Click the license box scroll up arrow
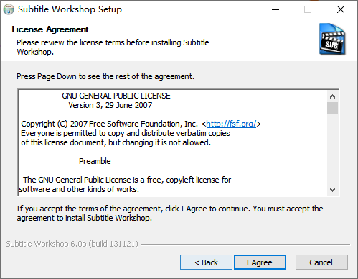 tap(332, 96)
